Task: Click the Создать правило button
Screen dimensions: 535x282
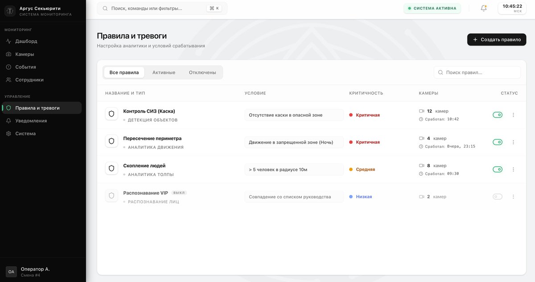Action: (x=497, y=40)
